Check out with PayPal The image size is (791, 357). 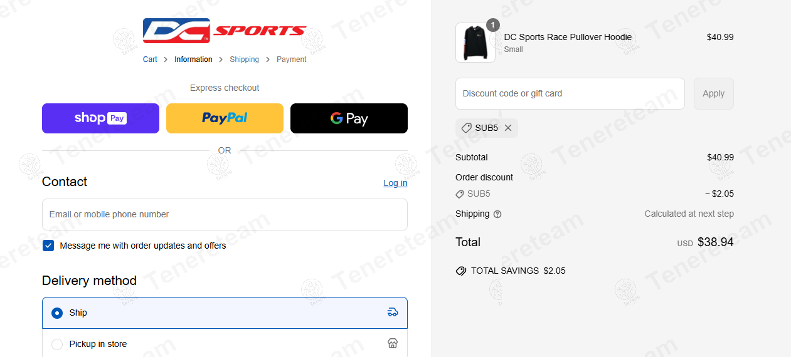[225, 118]
